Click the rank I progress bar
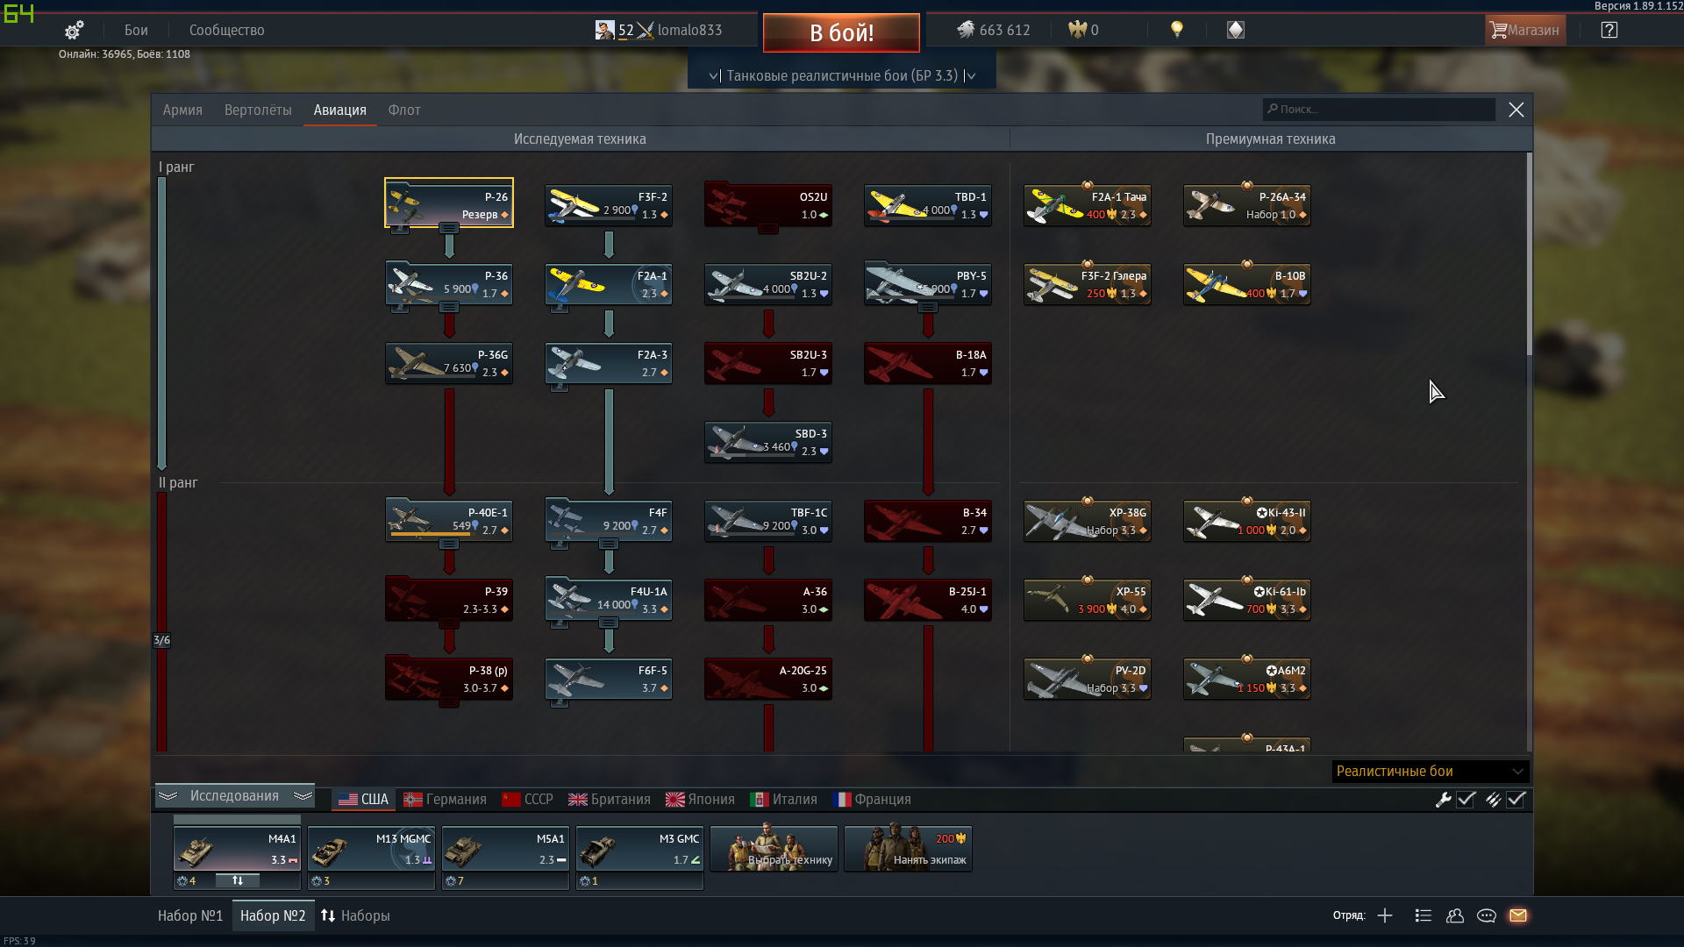The height and width of the screenshot is (947, 1684). click(162, 323)
